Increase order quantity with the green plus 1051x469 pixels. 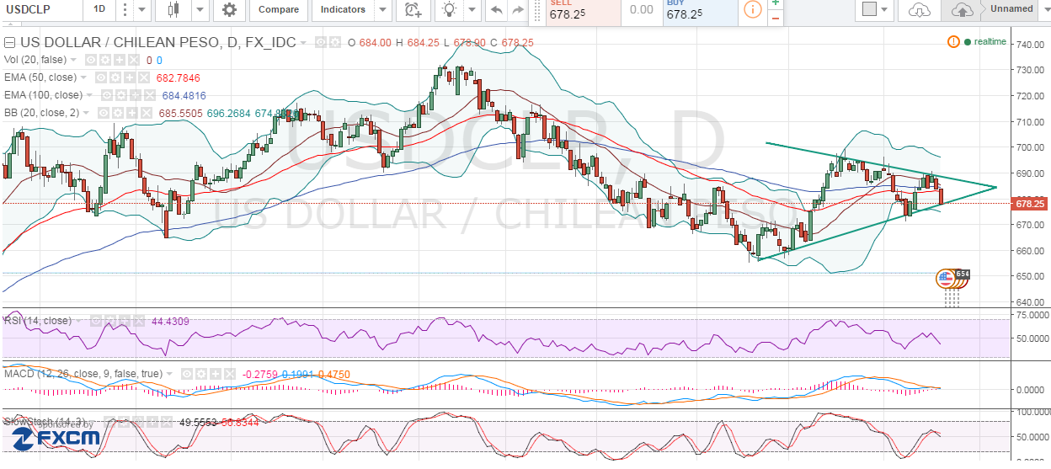click(x=775, y=4)
